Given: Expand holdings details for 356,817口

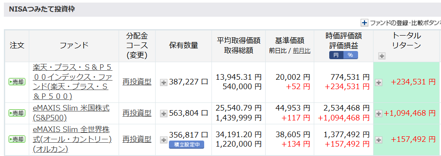Looking at the screenshot, I should coord(163,139).
